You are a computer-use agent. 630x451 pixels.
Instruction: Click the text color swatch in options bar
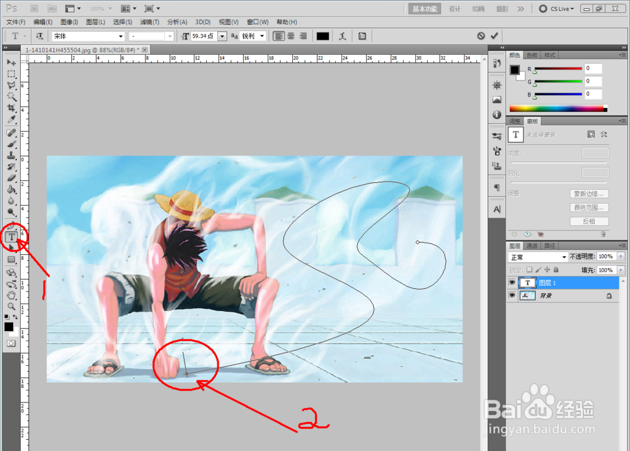tap(323, 36)
